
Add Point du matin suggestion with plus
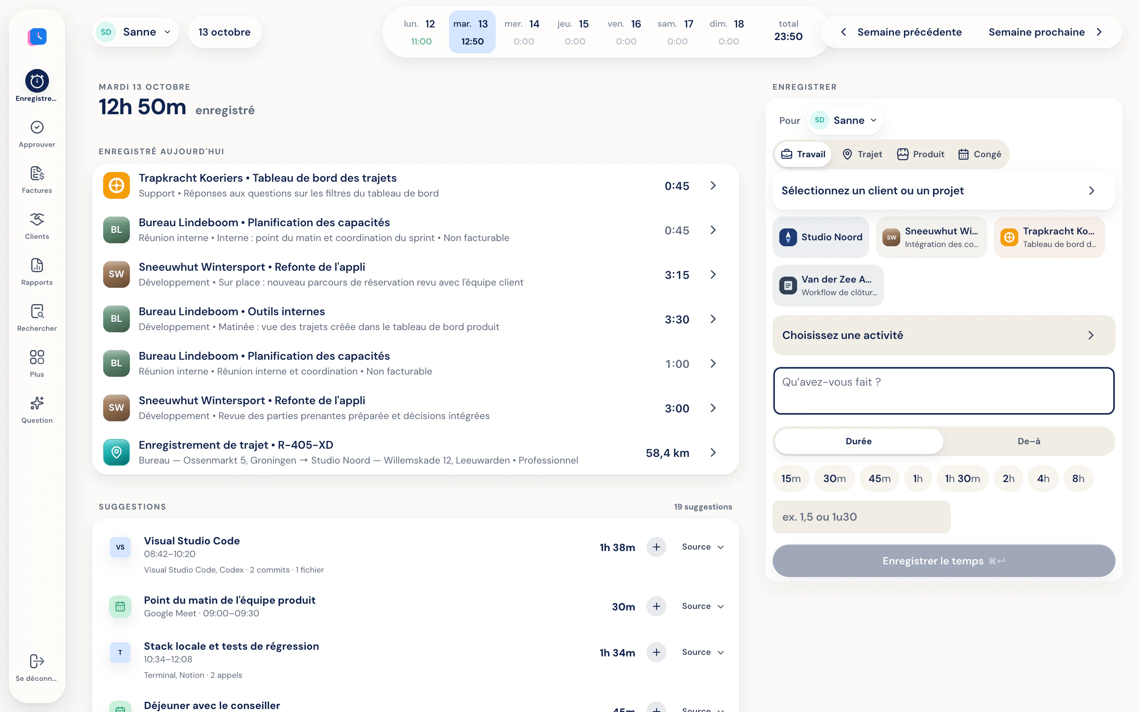[656, 606]
